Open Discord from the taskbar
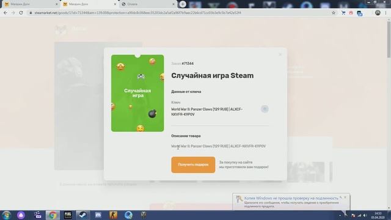This screenshot has width=391, height=220. pyautogui.click(x=98, y=215)
